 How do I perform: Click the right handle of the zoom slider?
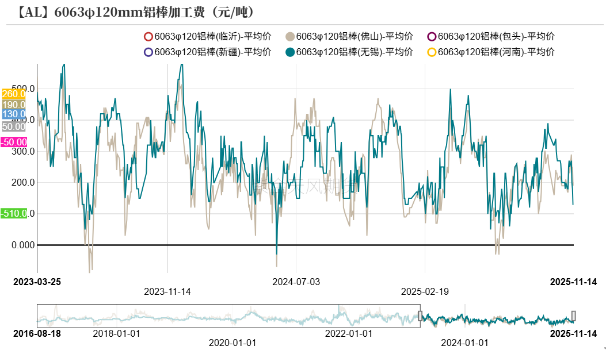[x=573, y=316]
